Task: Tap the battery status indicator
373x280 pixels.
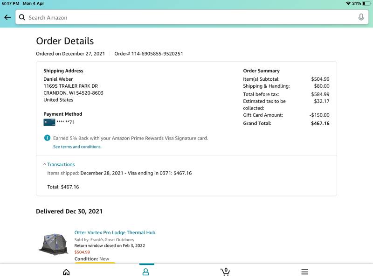Action: (x=366, y=3)
